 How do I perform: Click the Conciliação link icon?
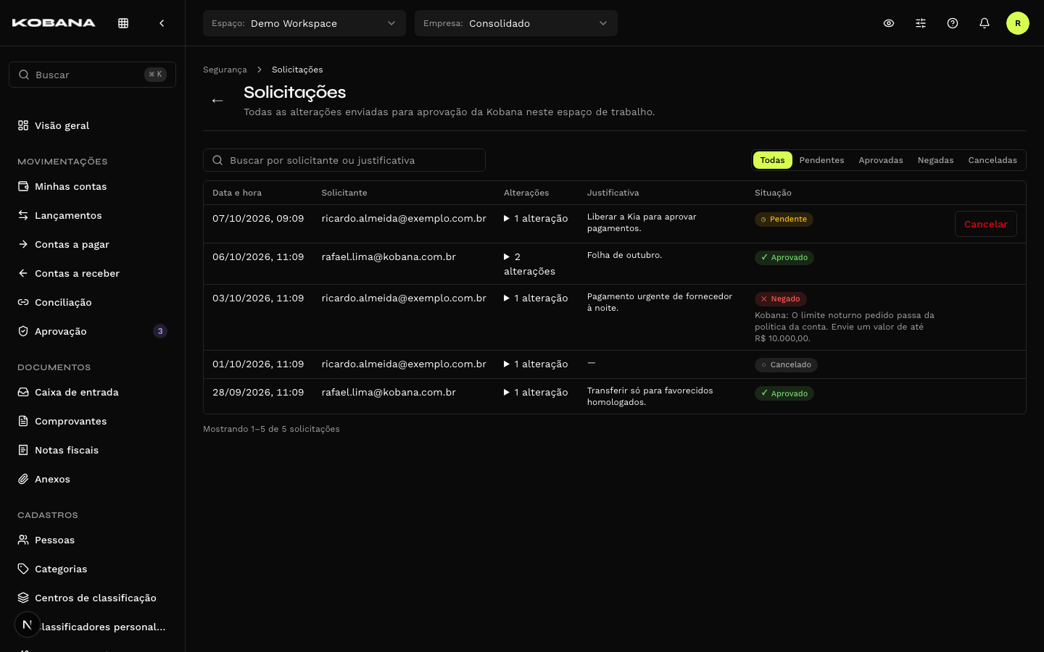(x=23, y=302)
